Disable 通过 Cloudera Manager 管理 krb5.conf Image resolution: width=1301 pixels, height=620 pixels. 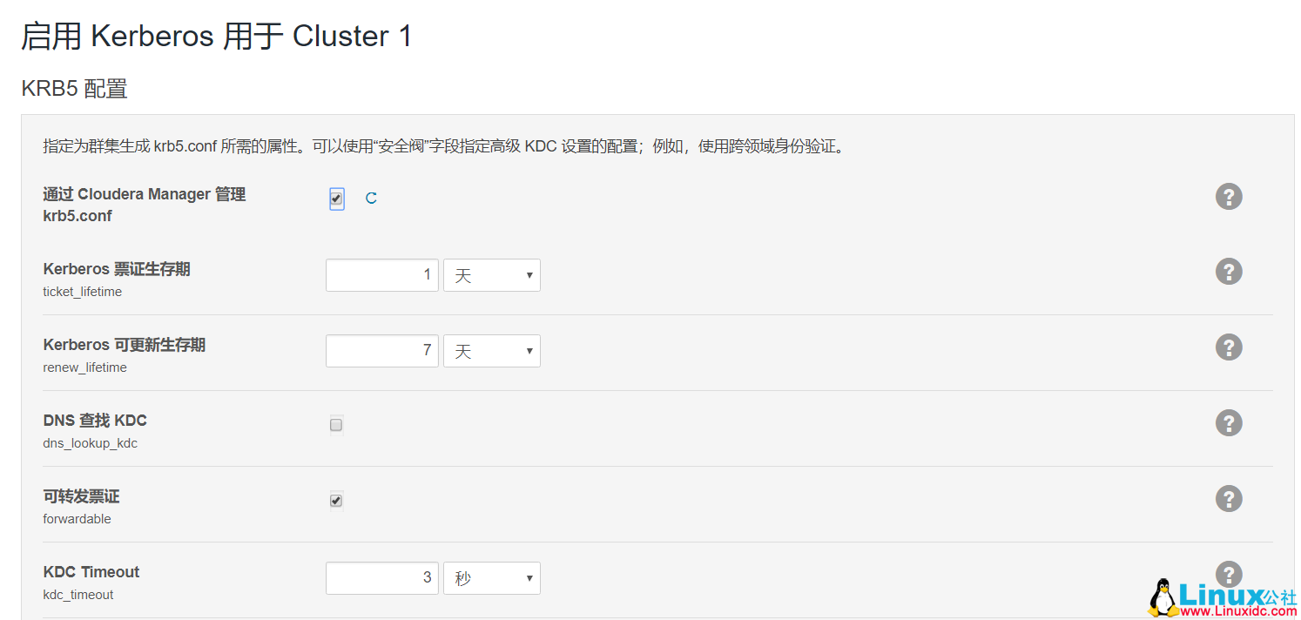click(336, 198)
